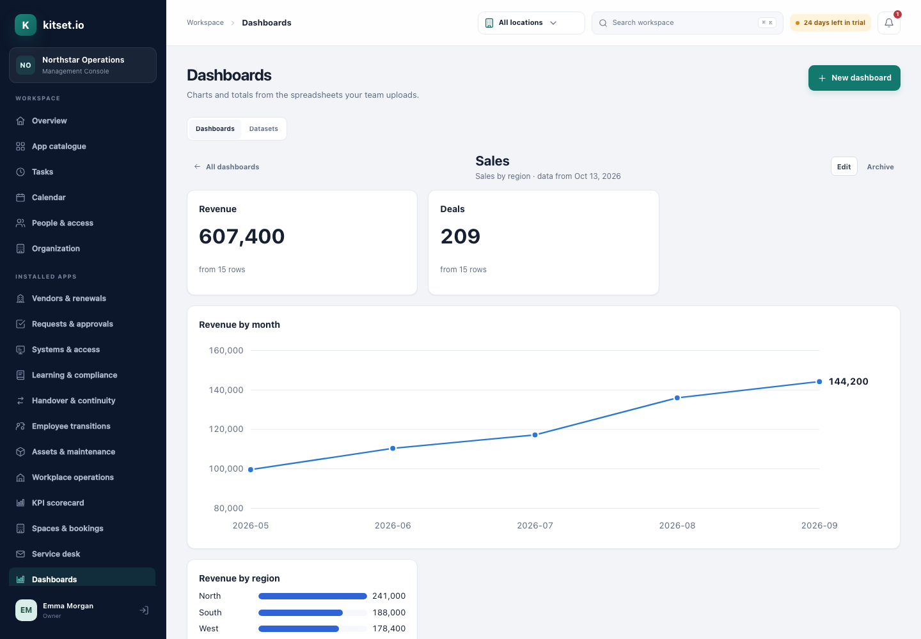
Task: Click the 144,200 chart end label
Action: click(x=849, y=381)
